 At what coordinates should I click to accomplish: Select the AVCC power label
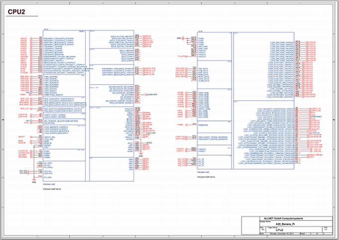tap(149, 143)
